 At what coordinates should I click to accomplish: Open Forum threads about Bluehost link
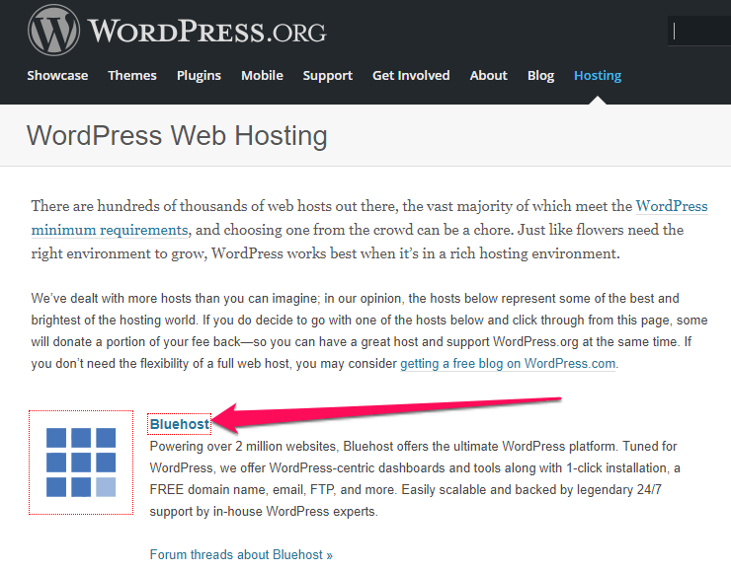point(241,554)
